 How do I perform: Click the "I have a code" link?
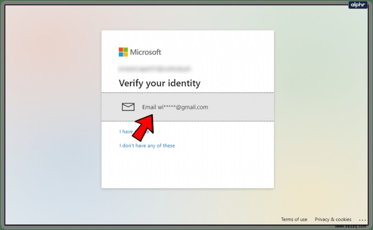(134, 131)
